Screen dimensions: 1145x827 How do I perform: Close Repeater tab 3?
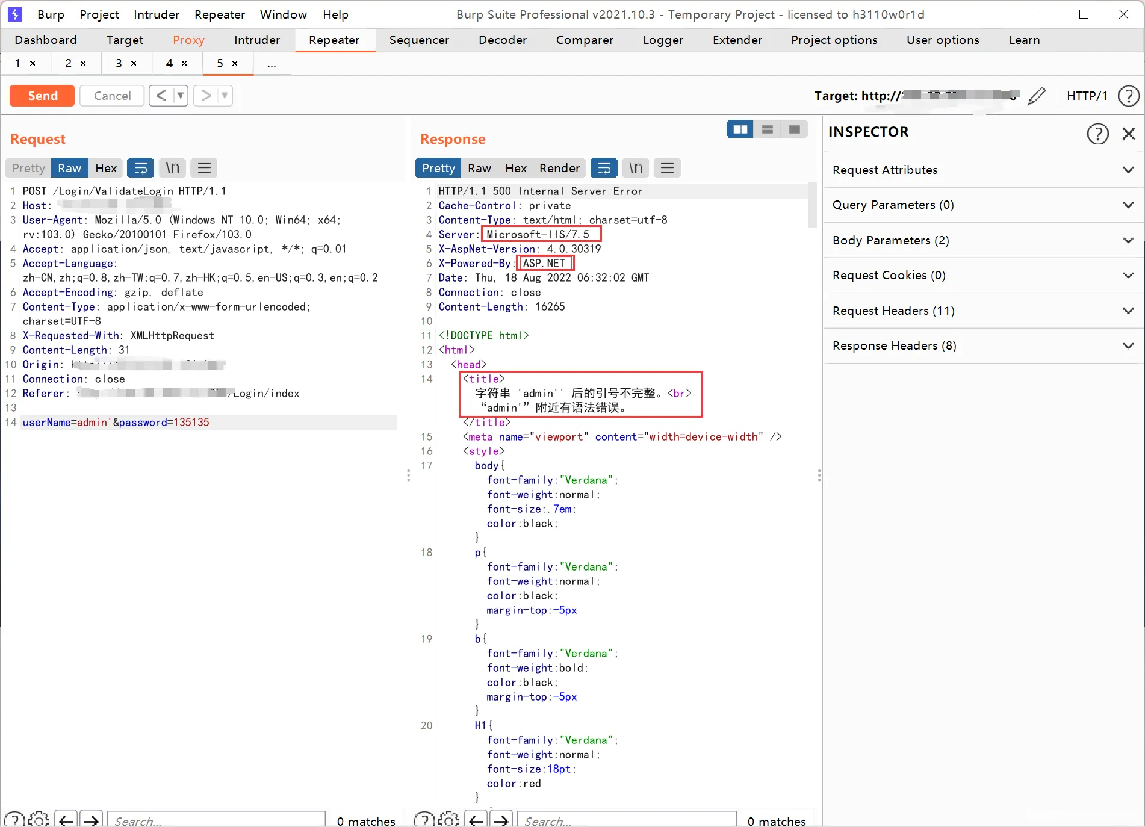(x=134, y=63)
